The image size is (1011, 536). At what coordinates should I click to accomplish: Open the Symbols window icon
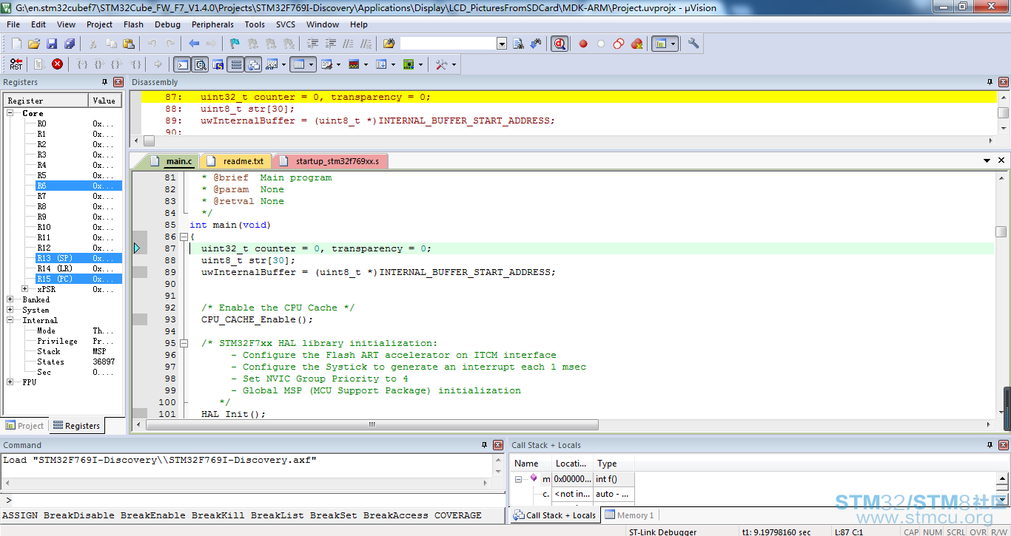[218, 64]
